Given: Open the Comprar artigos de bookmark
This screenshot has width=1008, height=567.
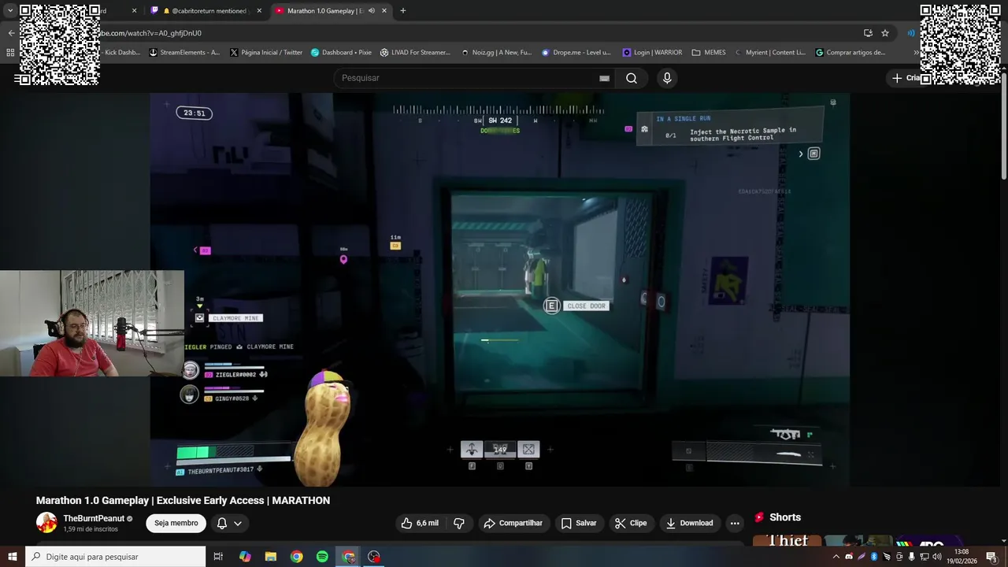Looking at the screenshot, I should click(850, 53).
